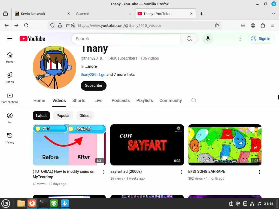
Task: Search within channel using magnifier icon
Action: [x=194, y=100]
